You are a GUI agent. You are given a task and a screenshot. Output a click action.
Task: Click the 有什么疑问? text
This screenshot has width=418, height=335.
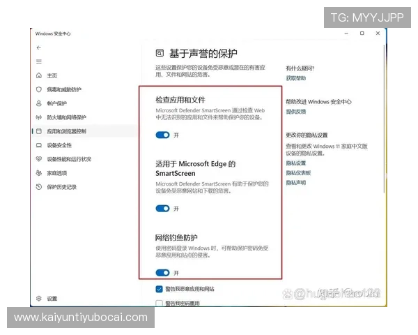300,68
